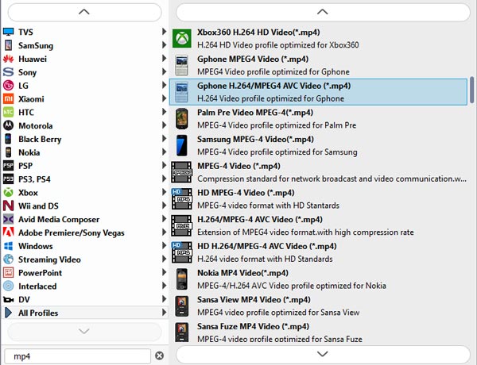
Task: Select the All Profiles category
Action: [85, 313]
